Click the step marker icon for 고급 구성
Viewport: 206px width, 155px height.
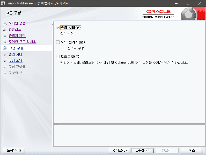5,48
